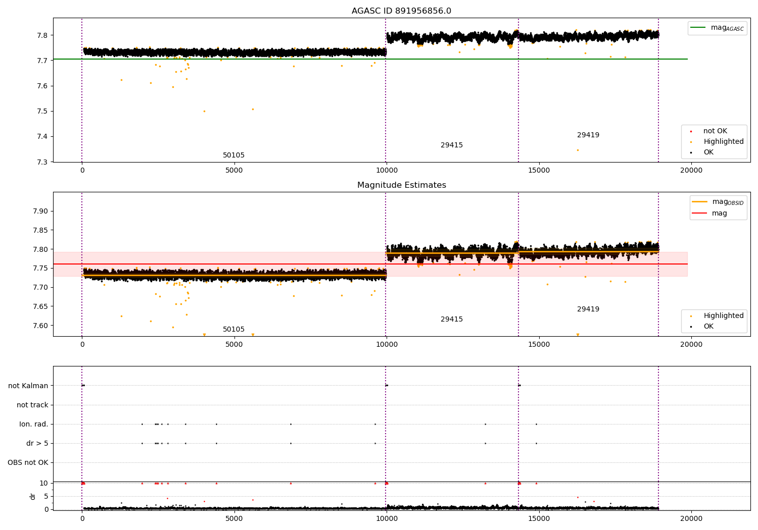The image size is (758, 530).
Task: Click the title 'AGASC ID 891956856.0'
Action: click(x=401, y=11)
